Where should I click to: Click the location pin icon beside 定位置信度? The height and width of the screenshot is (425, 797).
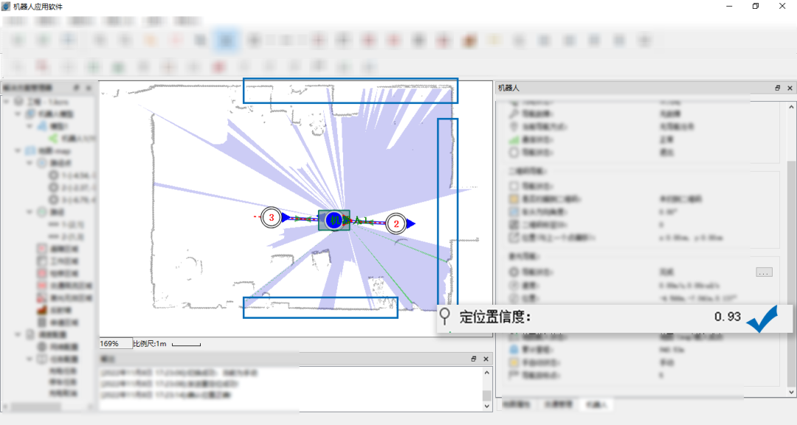(444, 317)
